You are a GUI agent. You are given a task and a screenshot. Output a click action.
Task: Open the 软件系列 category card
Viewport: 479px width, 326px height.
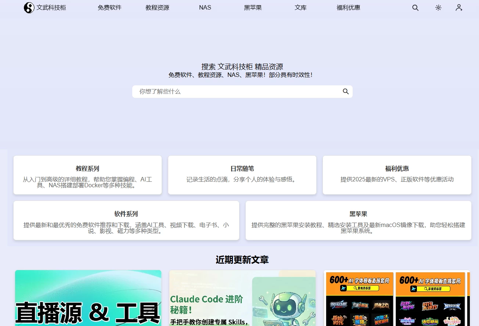click(x=126, y=220)
